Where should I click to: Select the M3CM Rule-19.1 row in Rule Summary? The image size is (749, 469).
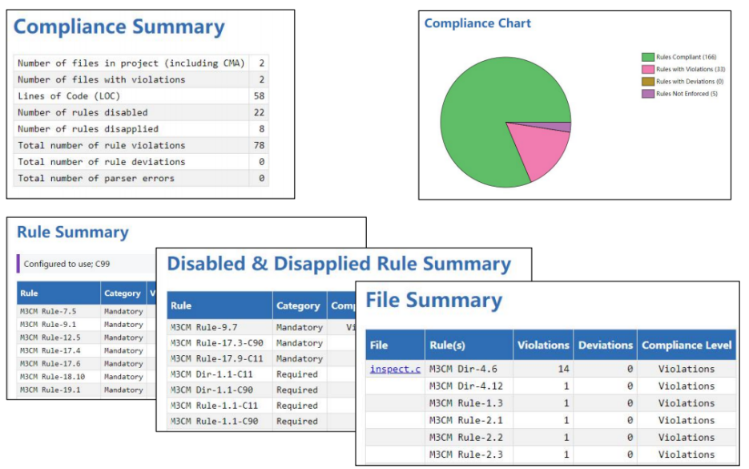[x=48, y=390]
